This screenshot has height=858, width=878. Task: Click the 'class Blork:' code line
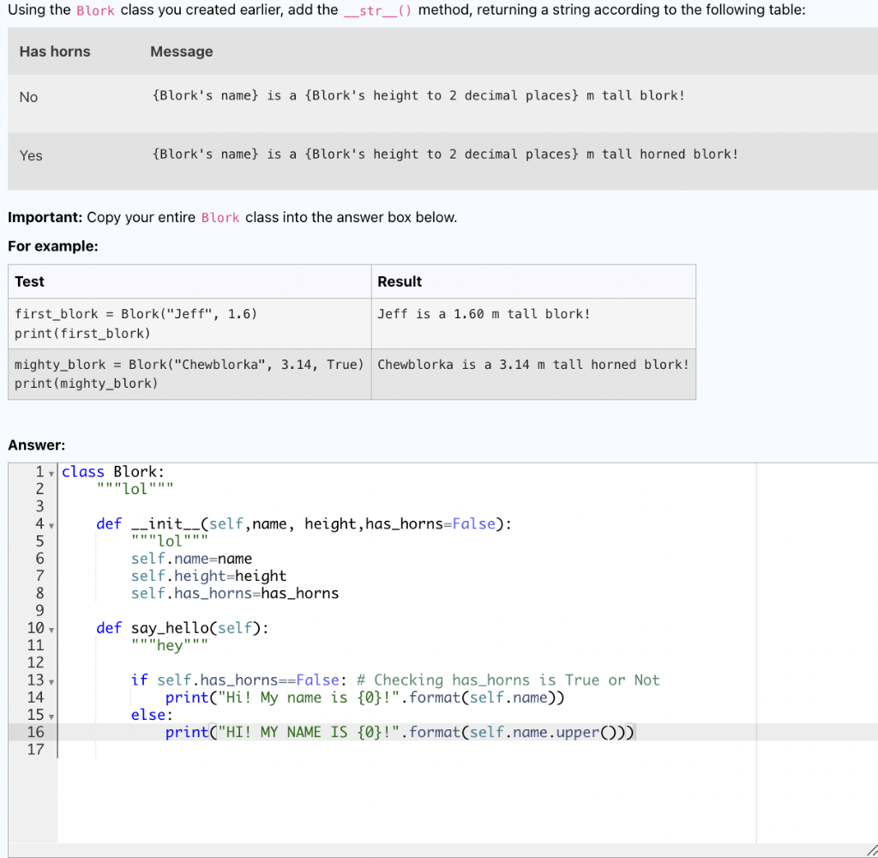click(x=112, y=472)
